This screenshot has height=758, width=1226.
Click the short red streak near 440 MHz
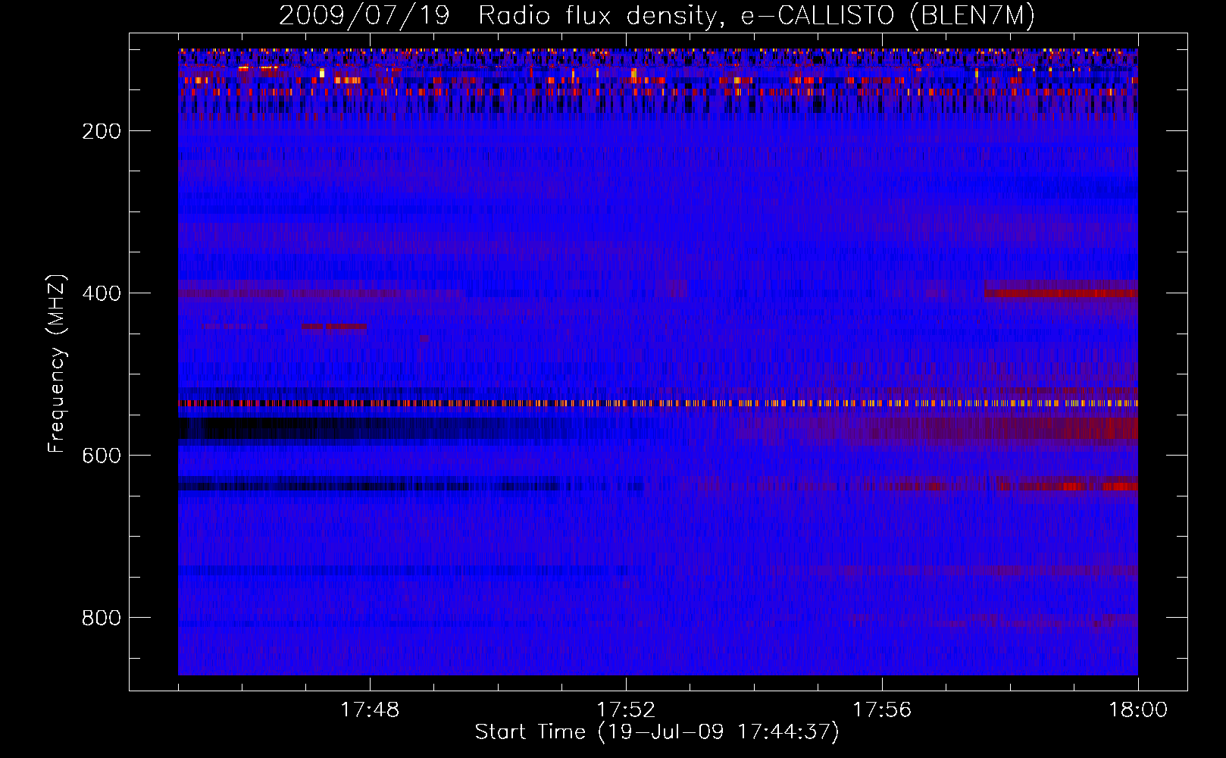coord(334,327)
